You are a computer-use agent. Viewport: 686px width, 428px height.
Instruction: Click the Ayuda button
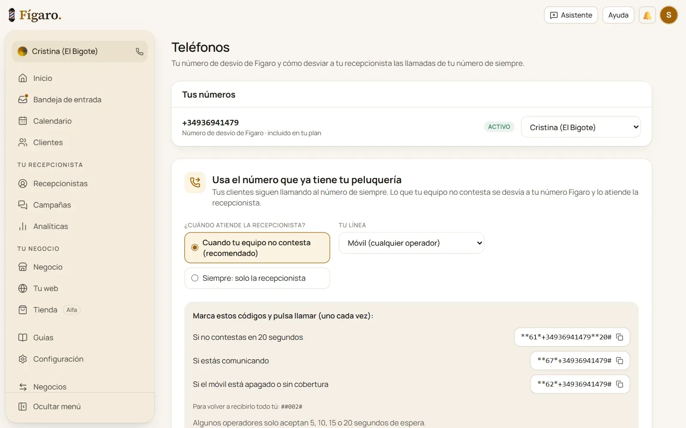tap(618, 15)
